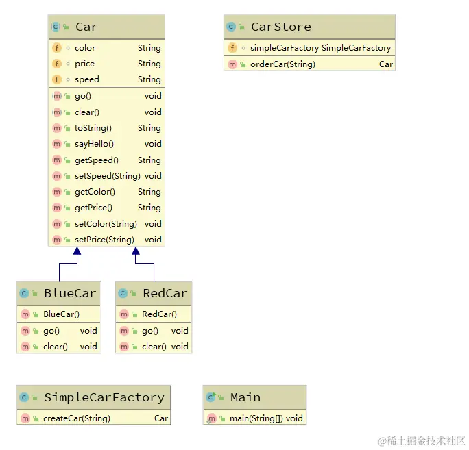Click the method icon of BlueCar go()
The image size is (469, 450).
(x=25, y=331)
